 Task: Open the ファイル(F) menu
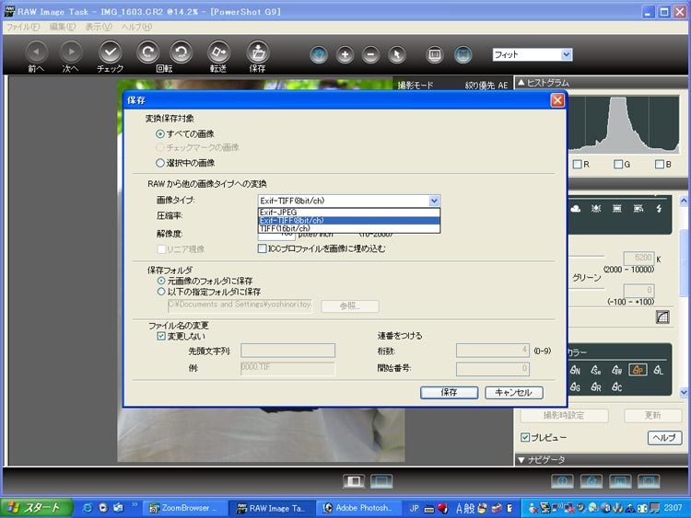(23, 27)
